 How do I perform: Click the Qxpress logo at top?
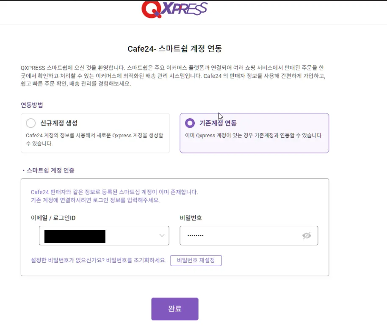(x=174, y=9)
